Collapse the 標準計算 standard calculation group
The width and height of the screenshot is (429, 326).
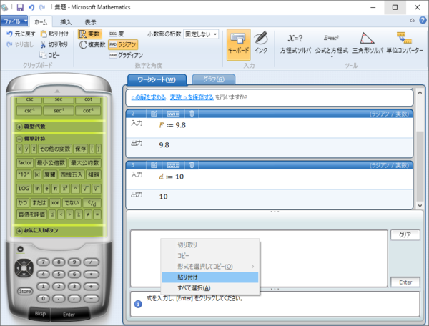(19, 139)
